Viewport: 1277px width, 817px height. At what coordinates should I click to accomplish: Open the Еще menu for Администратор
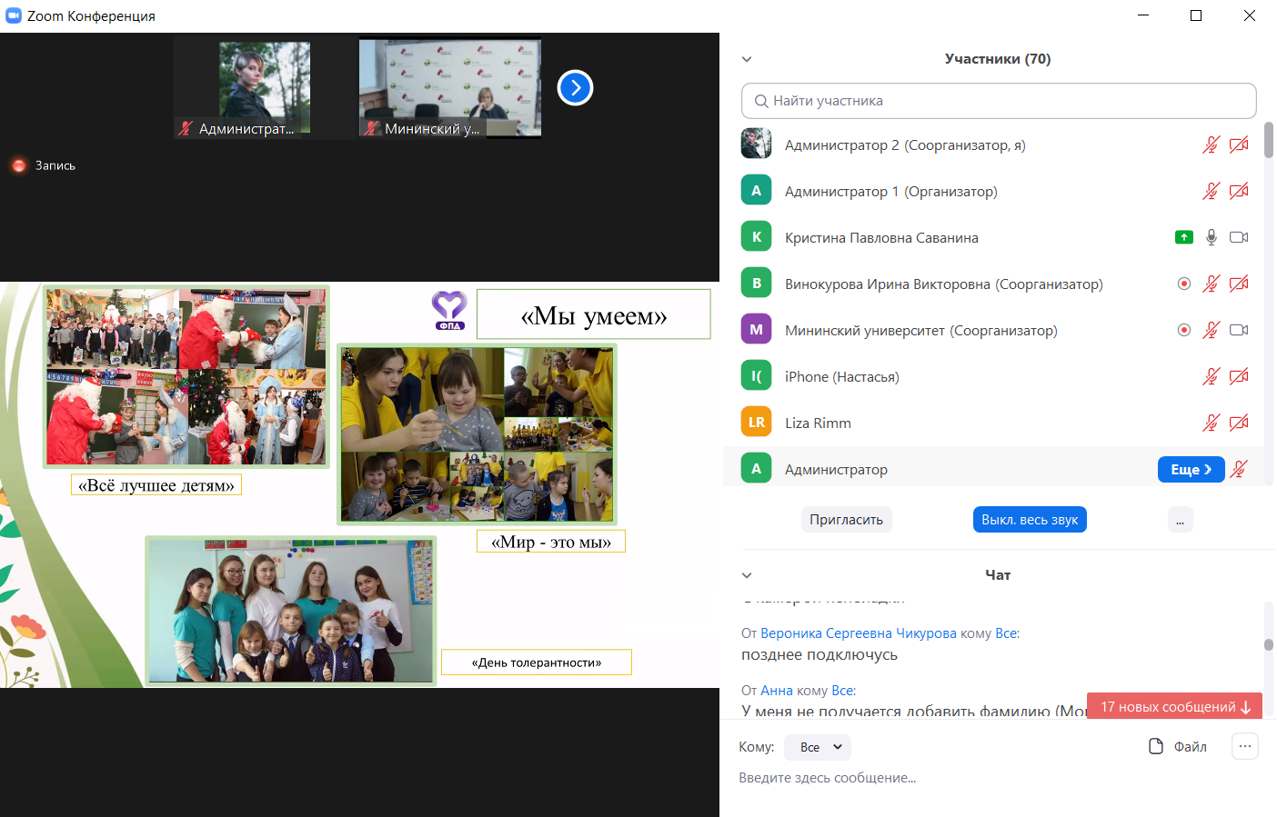point(1191,469)
